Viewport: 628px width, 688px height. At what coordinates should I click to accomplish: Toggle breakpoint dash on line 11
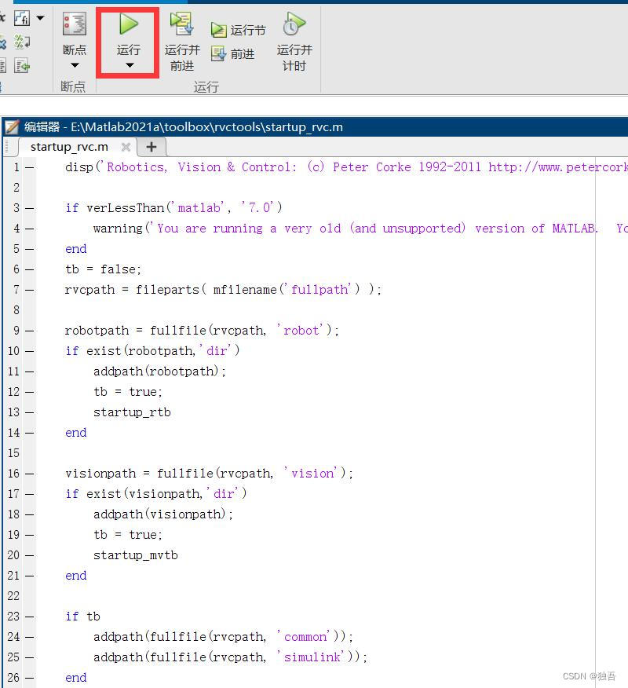pos(29,371)
